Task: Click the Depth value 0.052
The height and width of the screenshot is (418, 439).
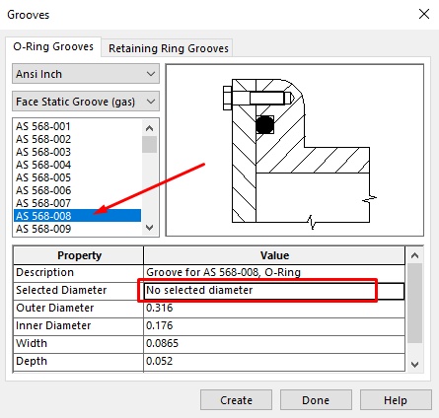Action: [274, 362]
